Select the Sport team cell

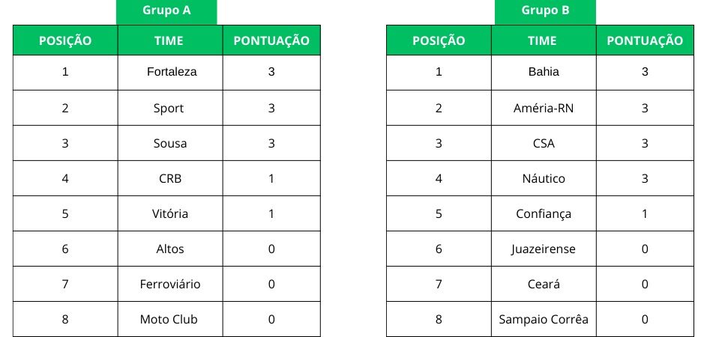169,108
